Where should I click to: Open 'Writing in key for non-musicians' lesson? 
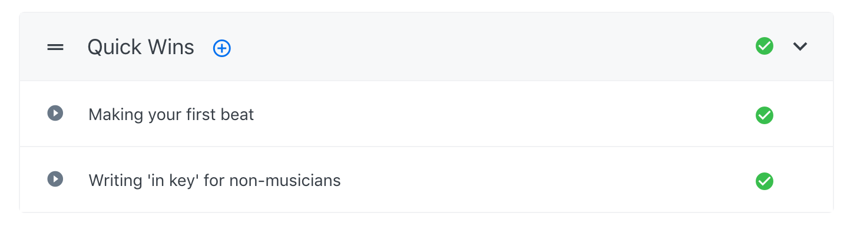point(214,180)
